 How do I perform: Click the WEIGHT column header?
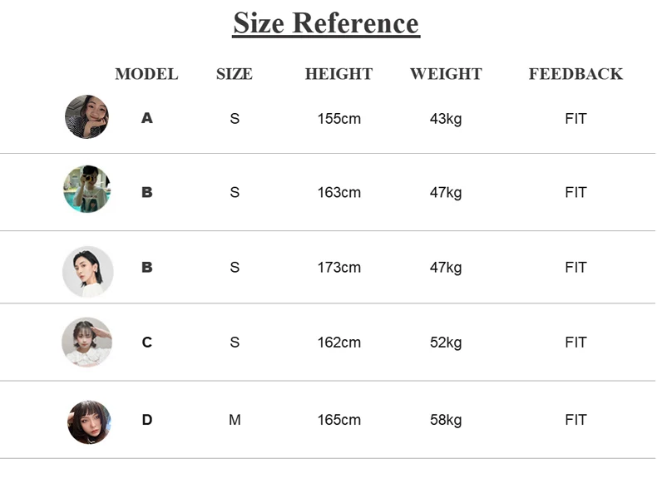[x=446, y=74]
